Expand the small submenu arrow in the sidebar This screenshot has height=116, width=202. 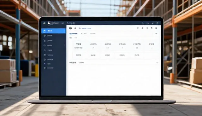coord(64,45)
